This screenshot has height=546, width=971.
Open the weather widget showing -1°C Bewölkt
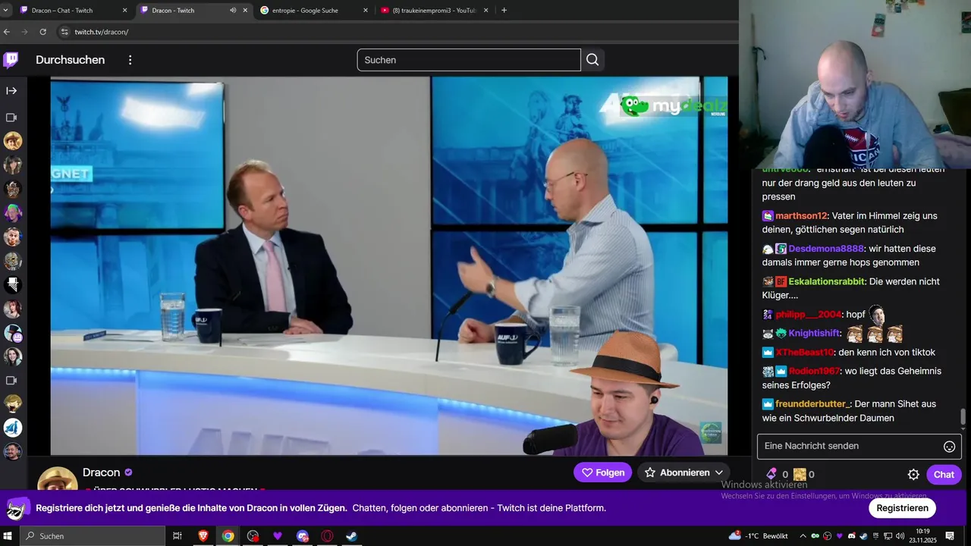(x=759, y=536)
